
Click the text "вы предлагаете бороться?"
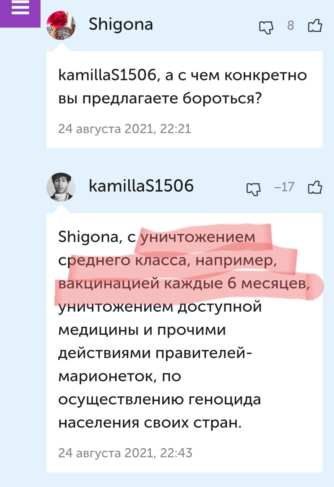click(160, 99)
